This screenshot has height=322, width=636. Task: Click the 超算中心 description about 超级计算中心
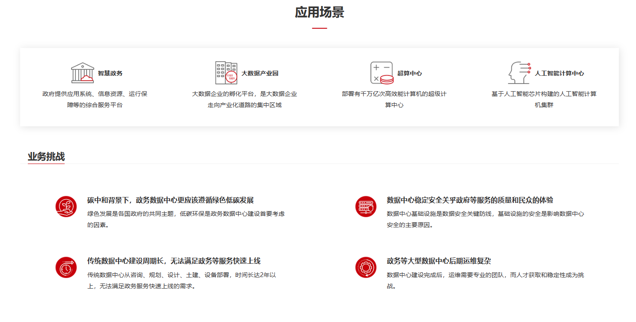point(394,99)
